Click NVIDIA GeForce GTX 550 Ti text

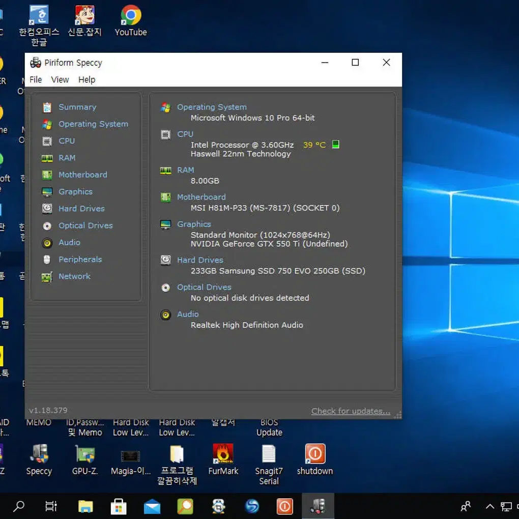point(269,244)
